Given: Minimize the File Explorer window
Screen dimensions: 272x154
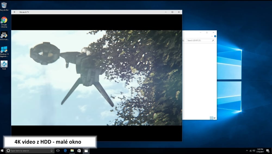Looking at the screenshot, I should (200, 32).
